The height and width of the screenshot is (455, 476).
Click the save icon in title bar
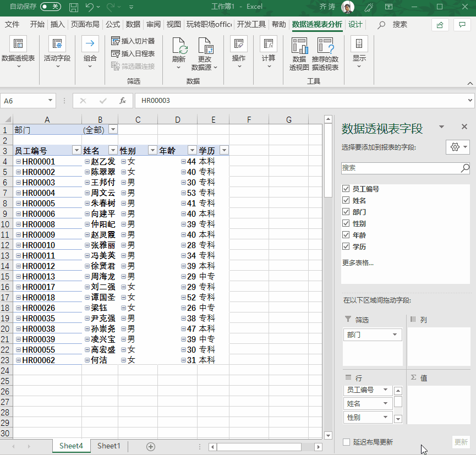tap(74, 7)
